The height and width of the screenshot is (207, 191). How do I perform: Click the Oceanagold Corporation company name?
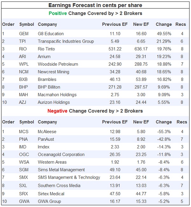(x=61, y=154)
